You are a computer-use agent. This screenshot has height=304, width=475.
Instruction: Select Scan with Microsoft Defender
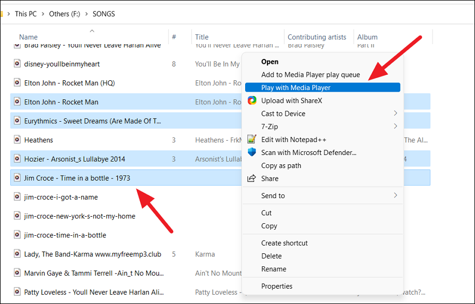pyautogui.click(x=309, y=152)
